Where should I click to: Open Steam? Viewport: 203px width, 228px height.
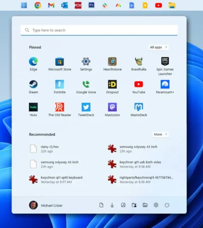[33, 87]
